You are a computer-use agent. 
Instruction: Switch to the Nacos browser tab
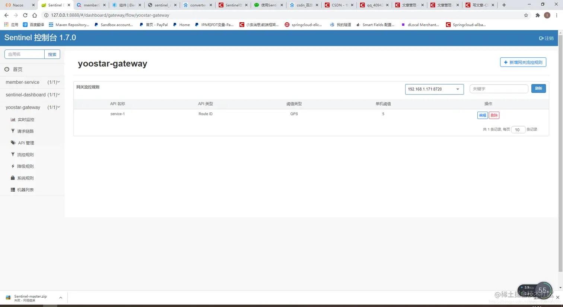(x=18, y=5)
